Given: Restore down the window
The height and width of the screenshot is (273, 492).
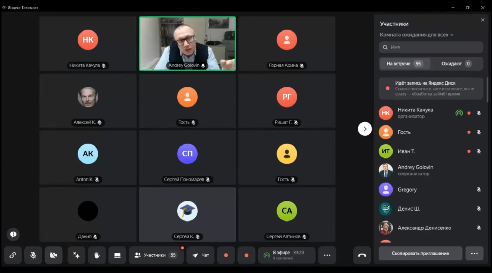Looking at the screenshot, I should [x=468, y=8].
